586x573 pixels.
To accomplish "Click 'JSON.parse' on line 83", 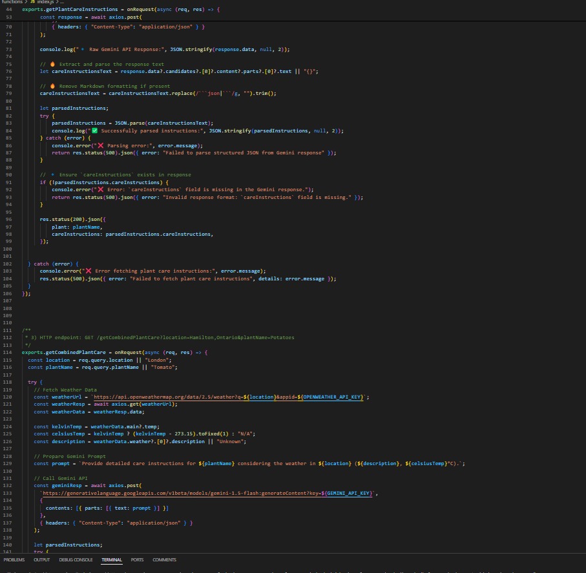I will pos(130,123).
